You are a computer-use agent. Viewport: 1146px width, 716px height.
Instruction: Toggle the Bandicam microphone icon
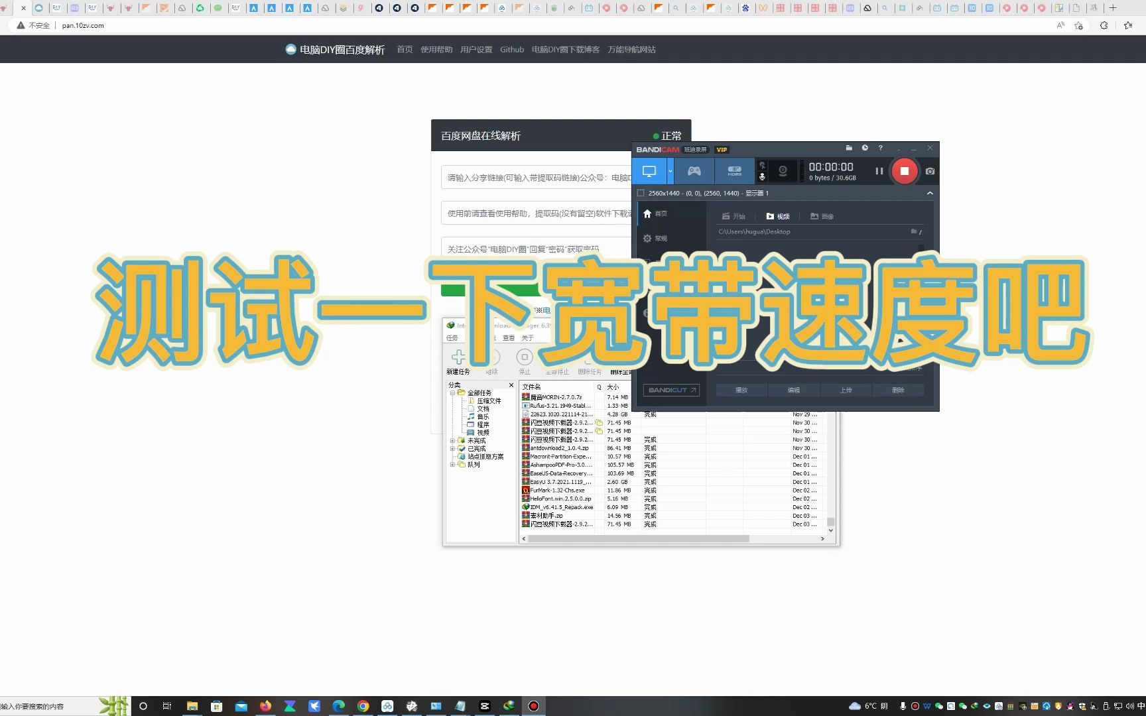click(x=763, y=177)
